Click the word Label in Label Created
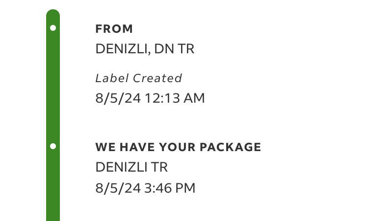The image size is (367, 221). (111, 78)
